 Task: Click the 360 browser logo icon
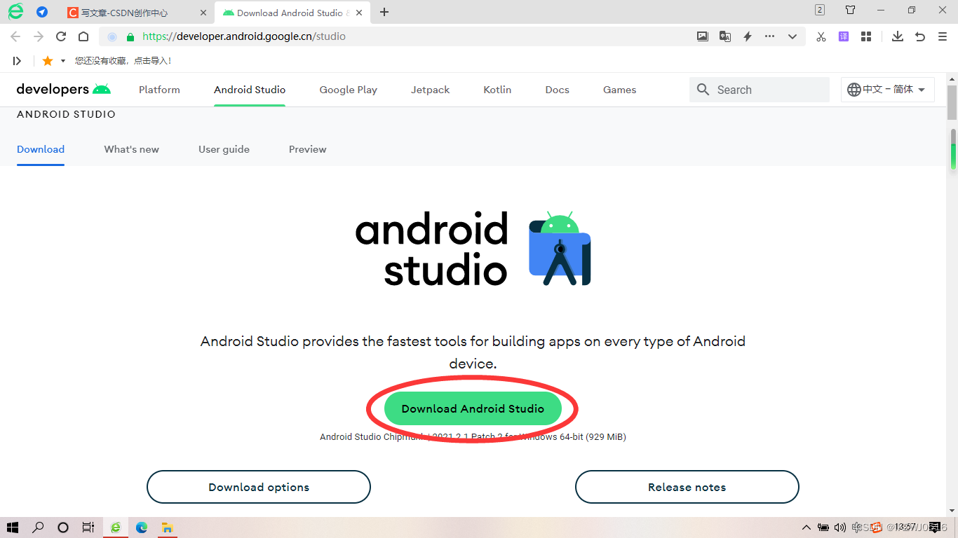15,11
